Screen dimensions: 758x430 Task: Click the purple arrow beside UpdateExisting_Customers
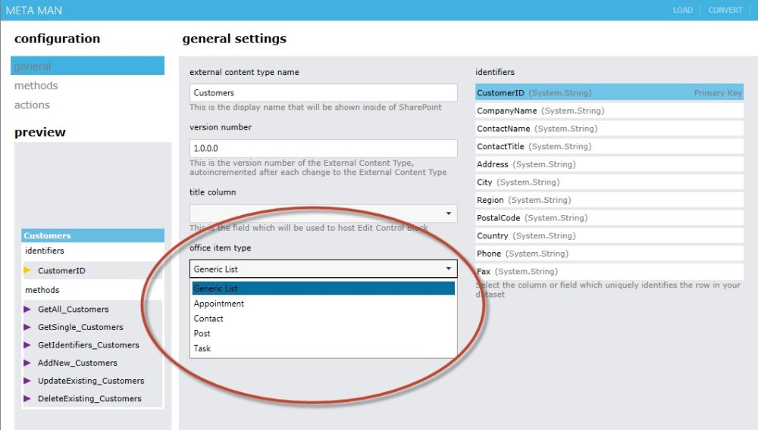[27, 381]
